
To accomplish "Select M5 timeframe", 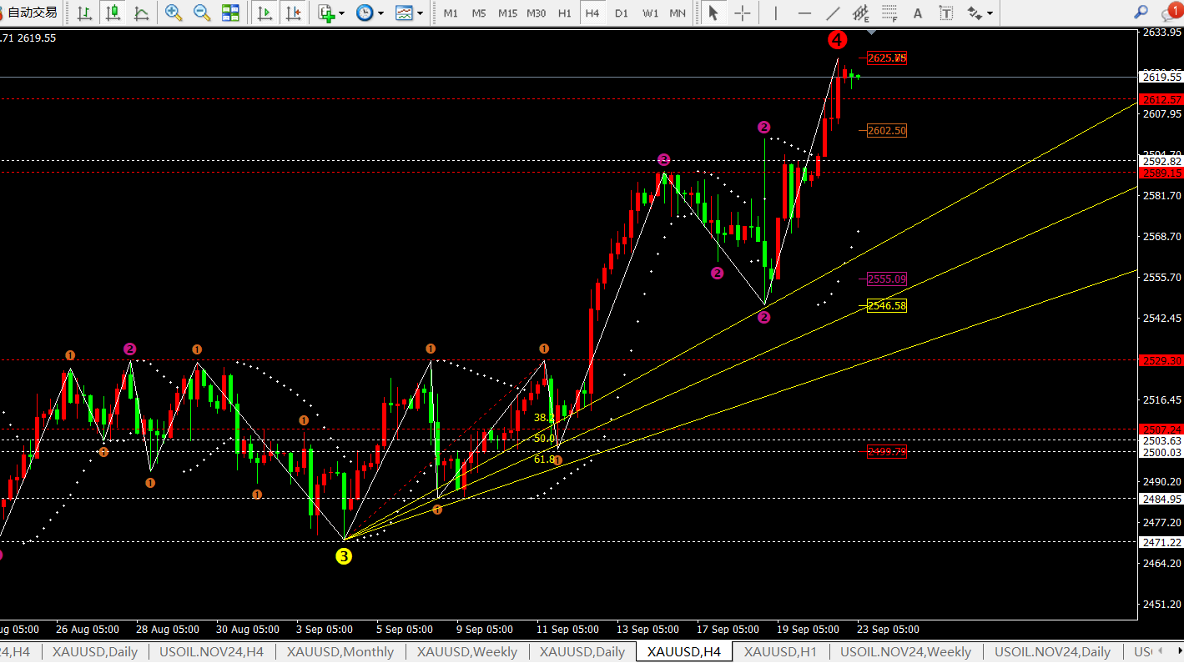I will tap(479, 13).
